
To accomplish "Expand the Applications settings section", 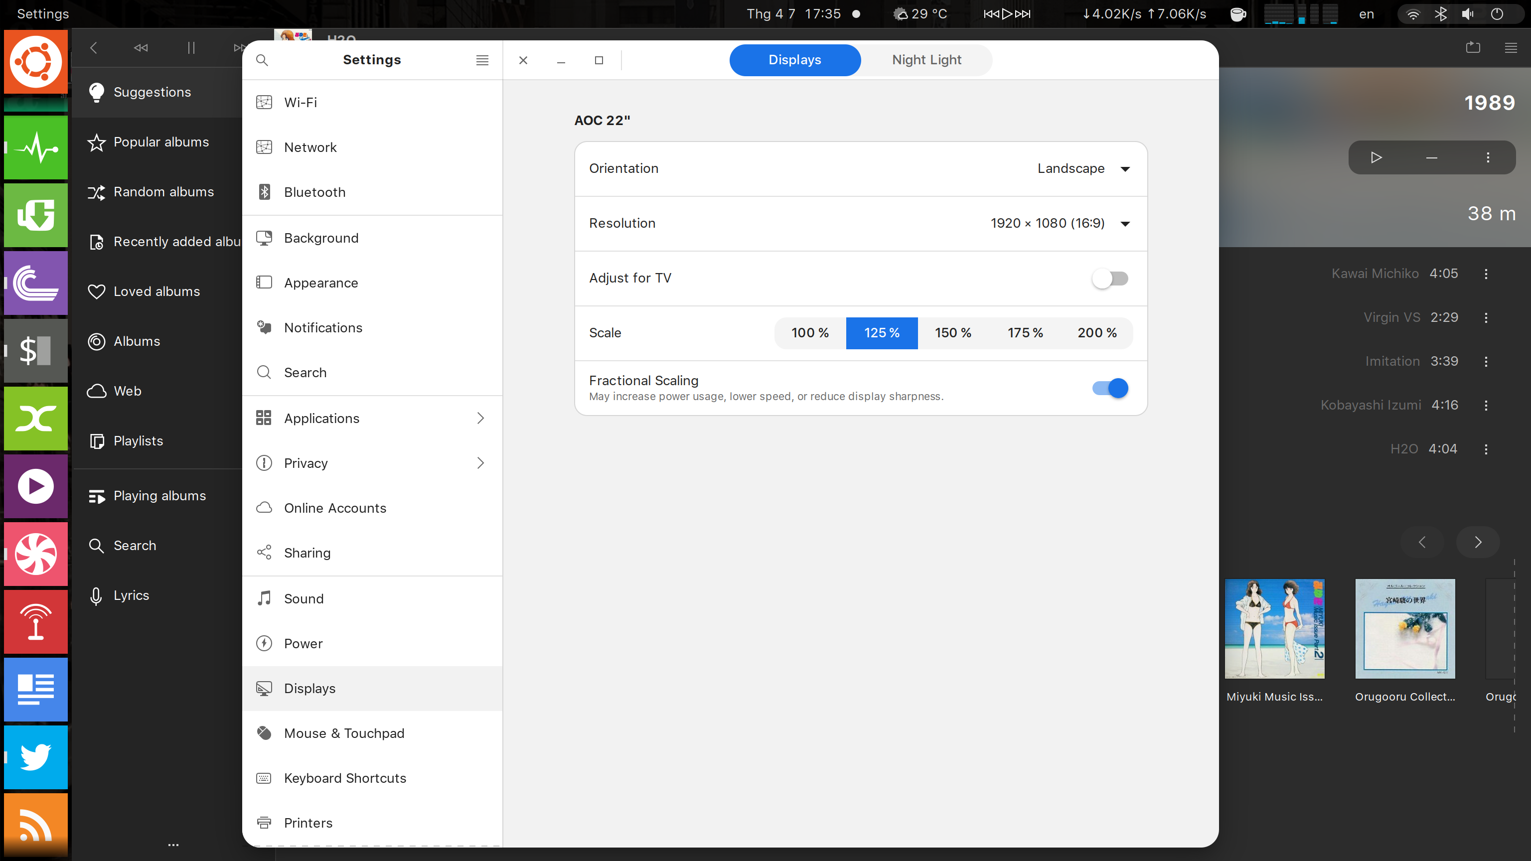I will pos(373,419).
